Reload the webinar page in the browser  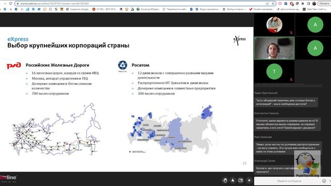pyautogui.click(x=10, y=4)
